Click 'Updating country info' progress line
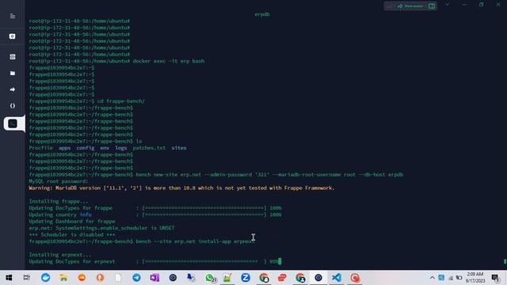Viewport: 507px width, 285px height. pos(155,215)
